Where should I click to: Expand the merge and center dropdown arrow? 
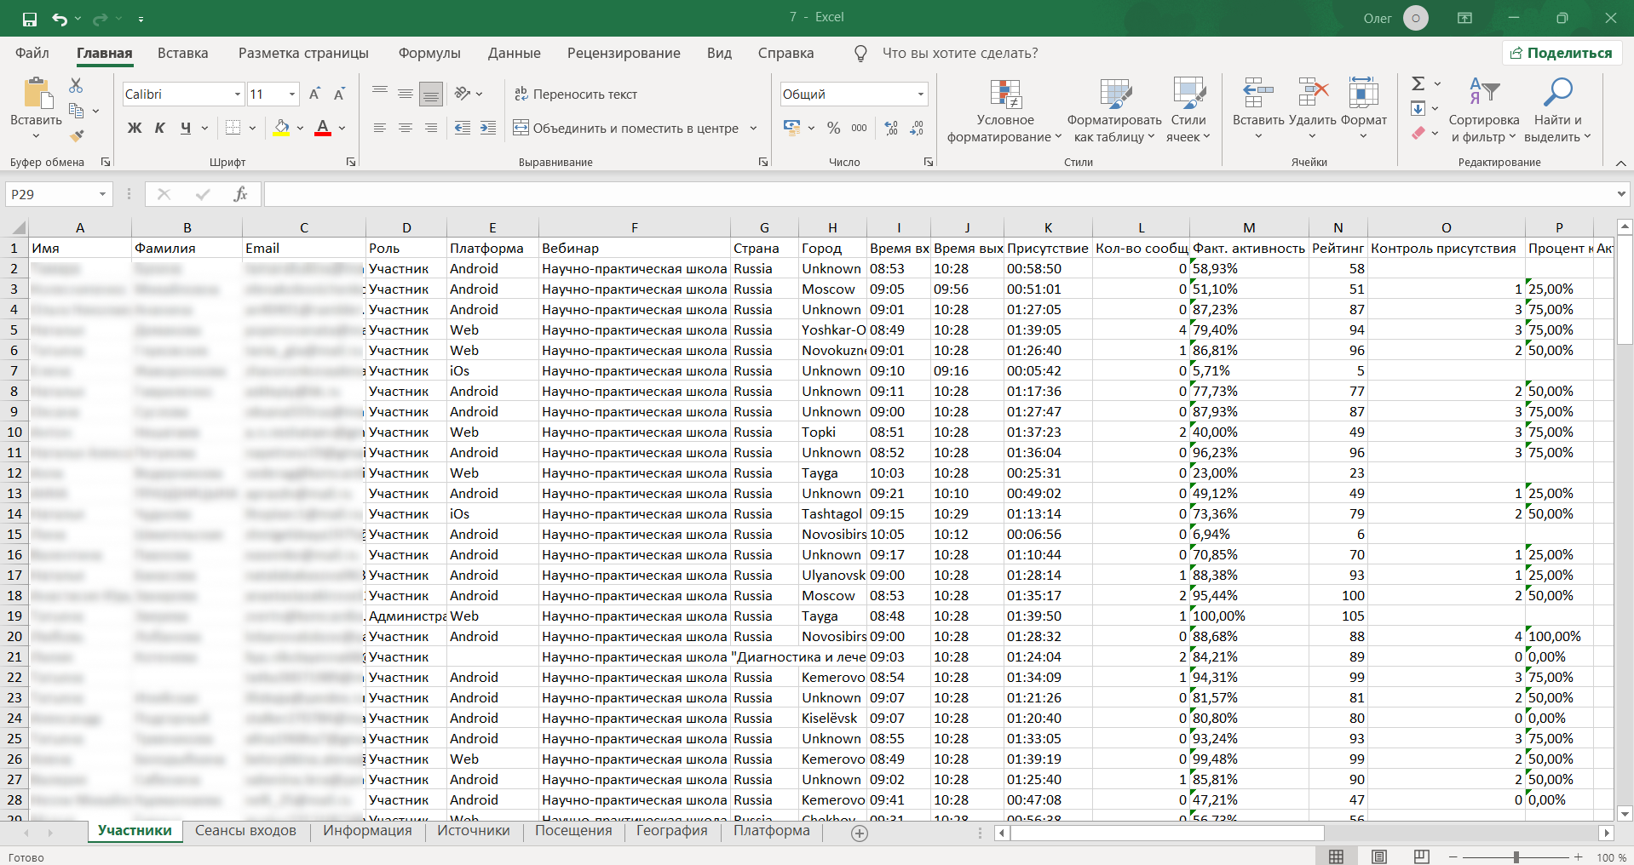click(753, 129)
